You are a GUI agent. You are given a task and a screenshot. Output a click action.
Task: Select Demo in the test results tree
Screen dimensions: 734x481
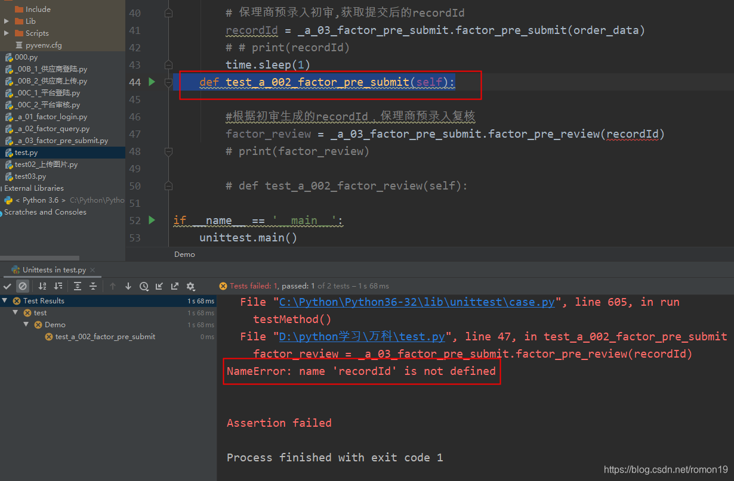pyautogui.click(x=55, y=325)
